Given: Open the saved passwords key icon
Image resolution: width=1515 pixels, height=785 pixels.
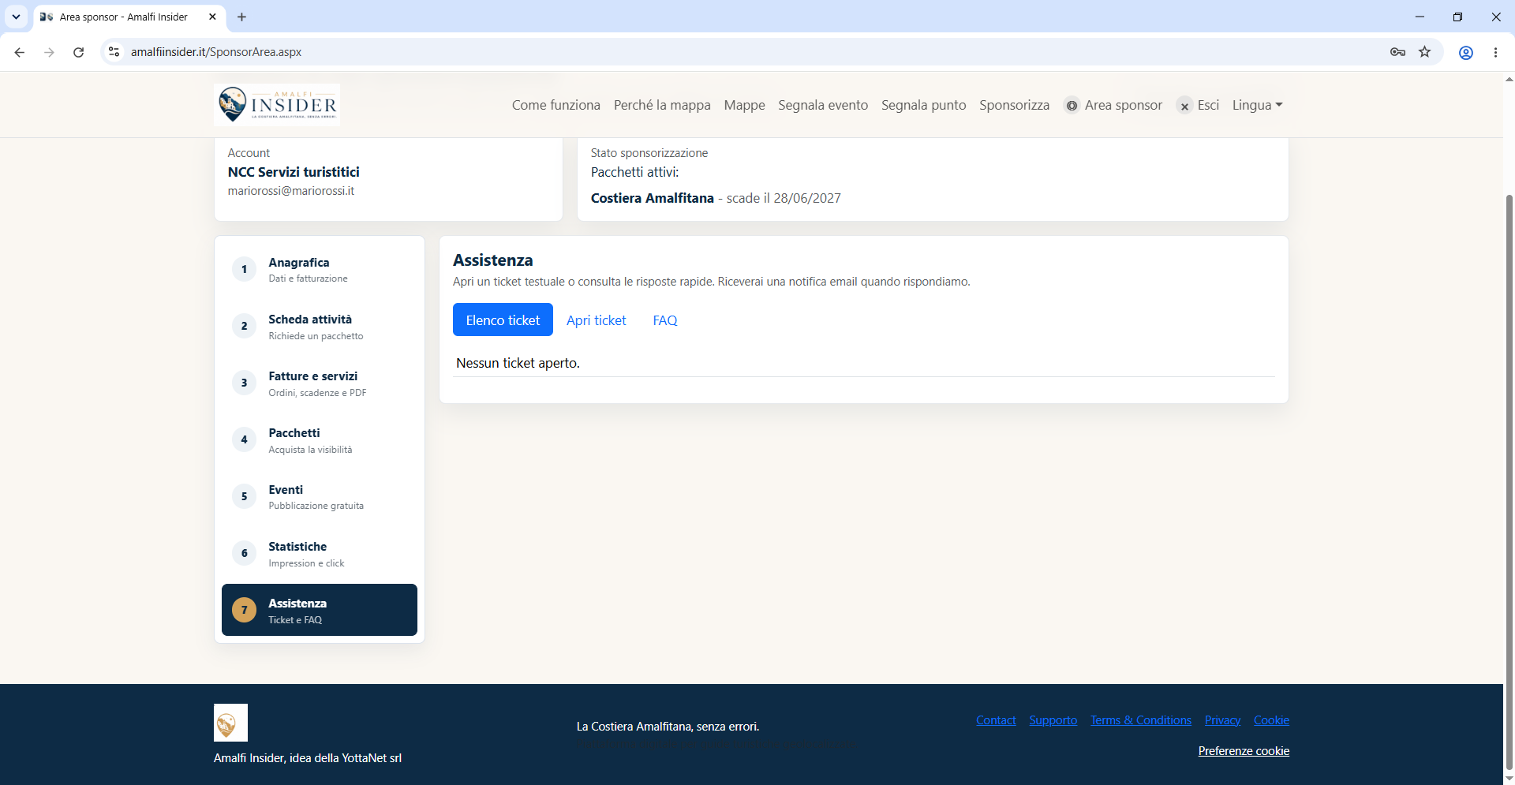Looking at the screenshot, I should tap(1397, 52).
